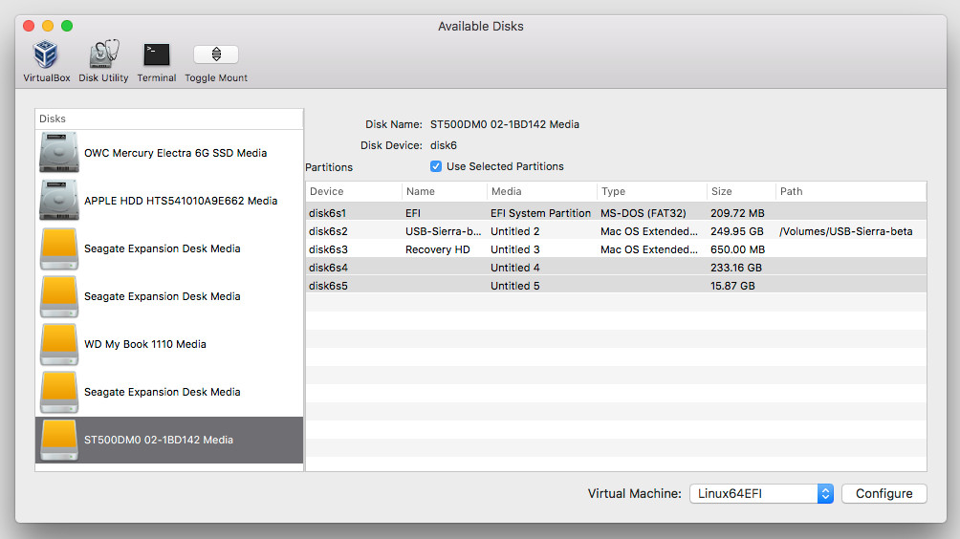Click the MS-DOS (FAT32) type cell
The width and height of the screenshot is (960, 539).
(x=644, y=213)
